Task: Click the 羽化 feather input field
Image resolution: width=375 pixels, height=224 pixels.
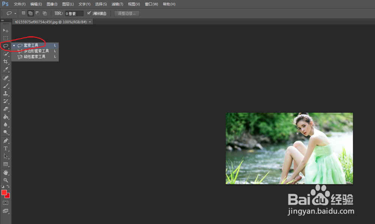Action: [74, 13]
